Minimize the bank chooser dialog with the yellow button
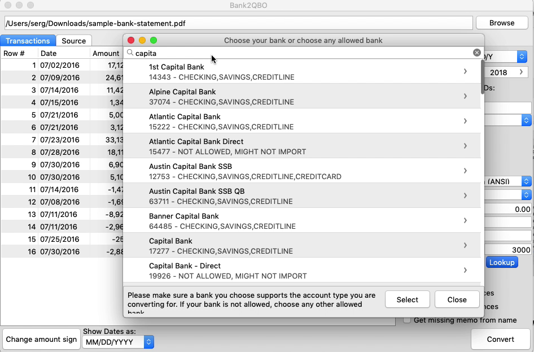 click(142, 40)
